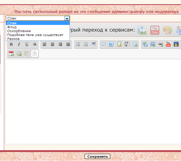Viewport: 181px width, 161px height.
Task: Insert a horizontal line
Action: [x=94, y=44]
